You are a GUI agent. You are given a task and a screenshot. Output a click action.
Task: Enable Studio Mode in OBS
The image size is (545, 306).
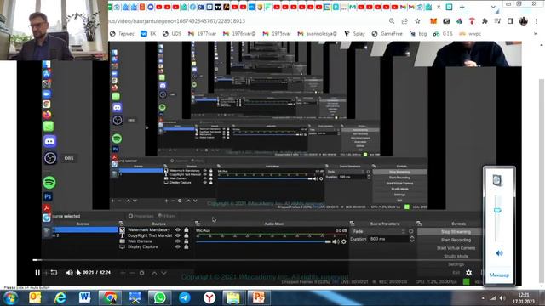pos(456,256)
